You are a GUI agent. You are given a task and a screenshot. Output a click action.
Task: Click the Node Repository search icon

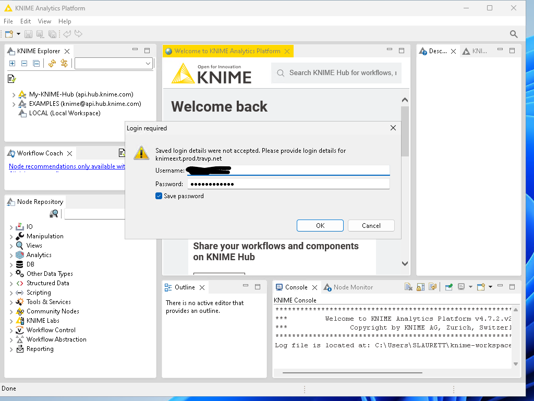click(x=54, y=214)
